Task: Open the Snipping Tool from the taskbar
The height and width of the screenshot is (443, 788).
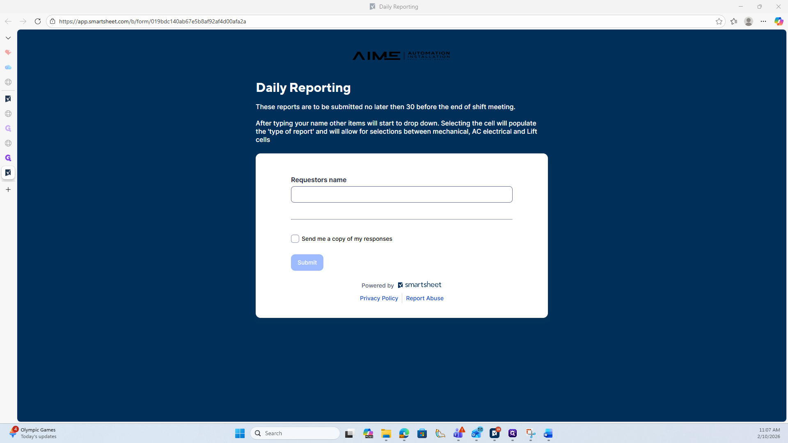Action: (x=531, y=434)
